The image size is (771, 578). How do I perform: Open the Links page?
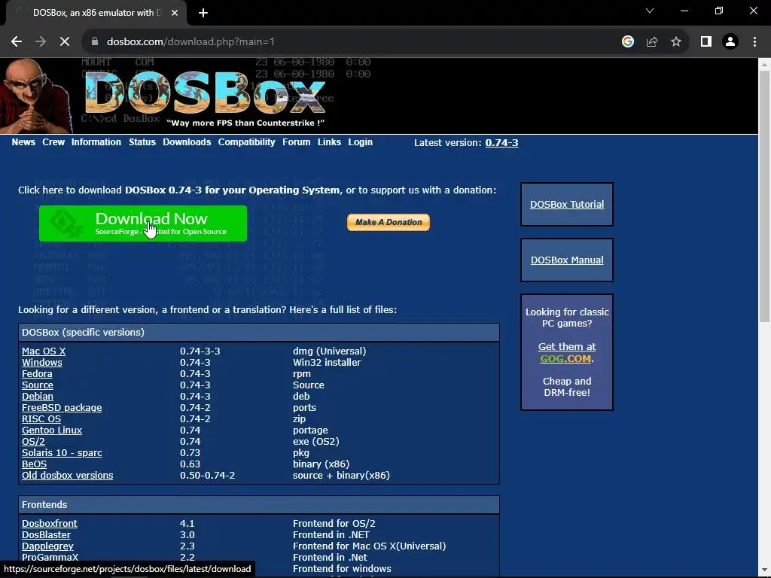pos(329,142)
